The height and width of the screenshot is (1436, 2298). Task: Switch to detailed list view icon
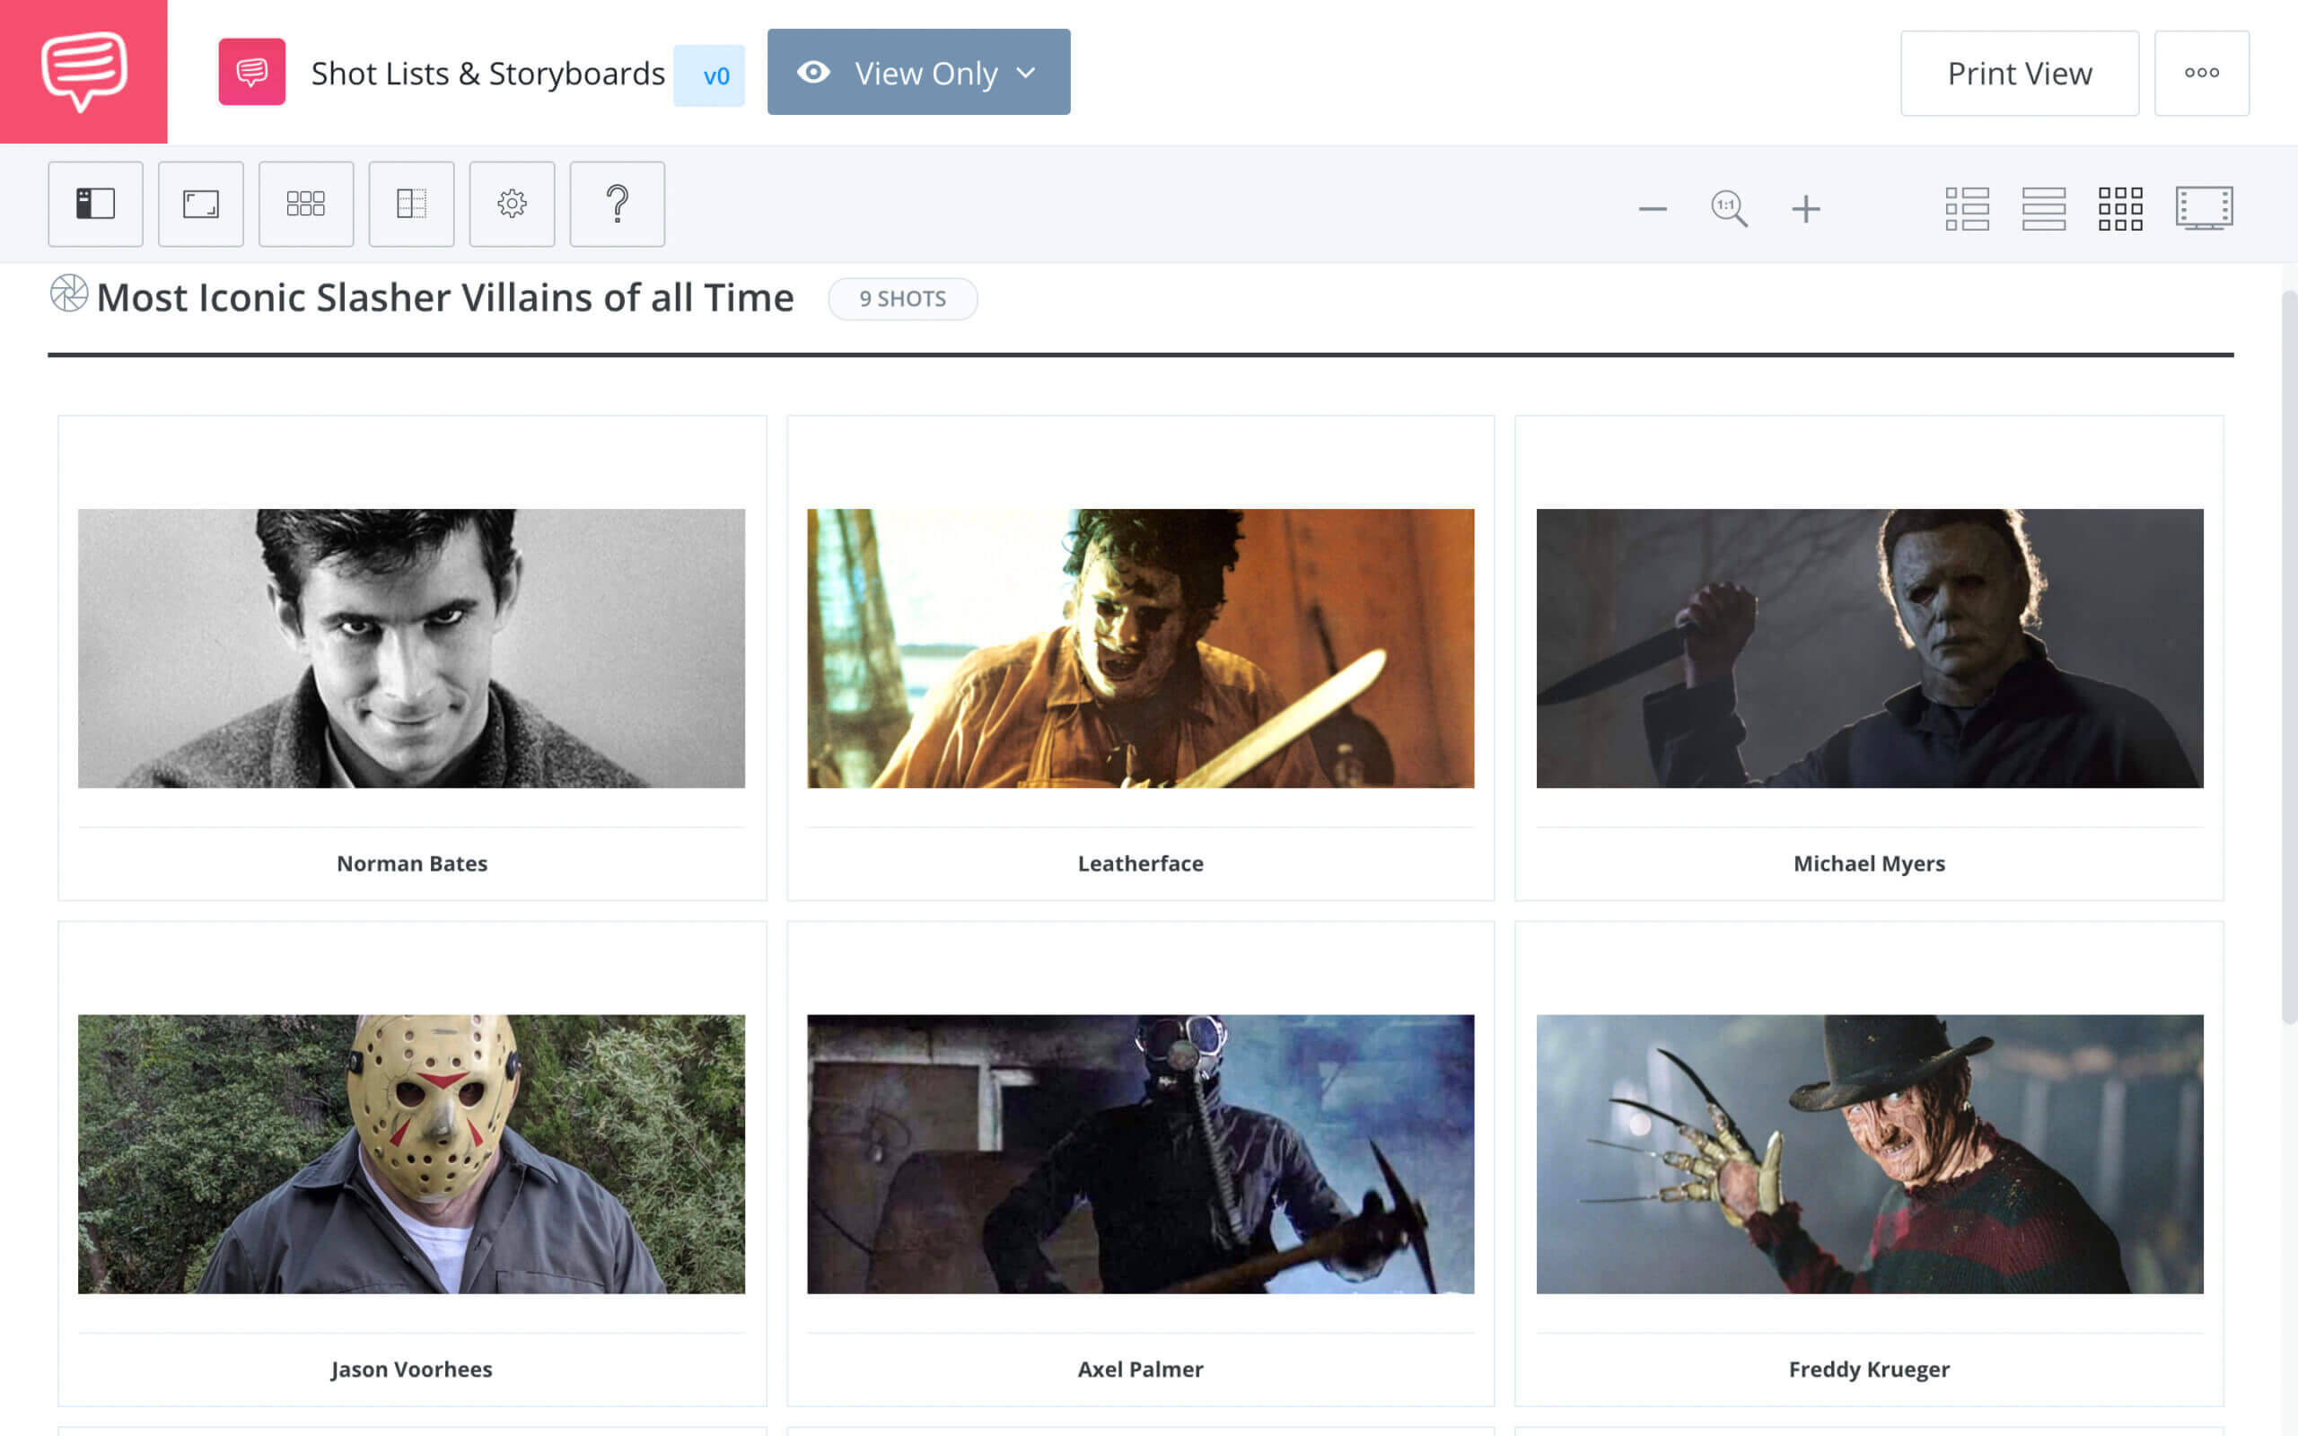[x=1967, y=208]
